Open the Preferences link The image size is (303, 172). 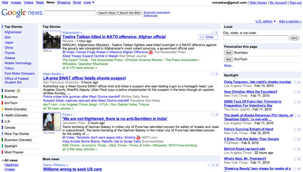tap(151, 16)
